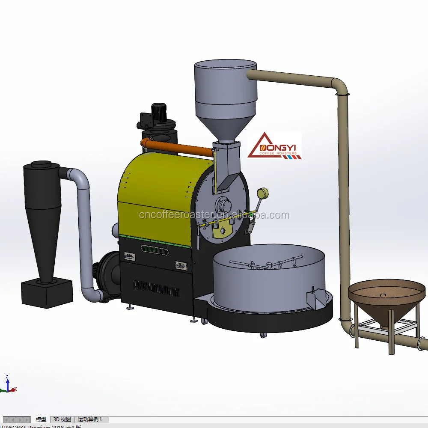
Task: Switch to the 模型 tab
Action: 41,419
